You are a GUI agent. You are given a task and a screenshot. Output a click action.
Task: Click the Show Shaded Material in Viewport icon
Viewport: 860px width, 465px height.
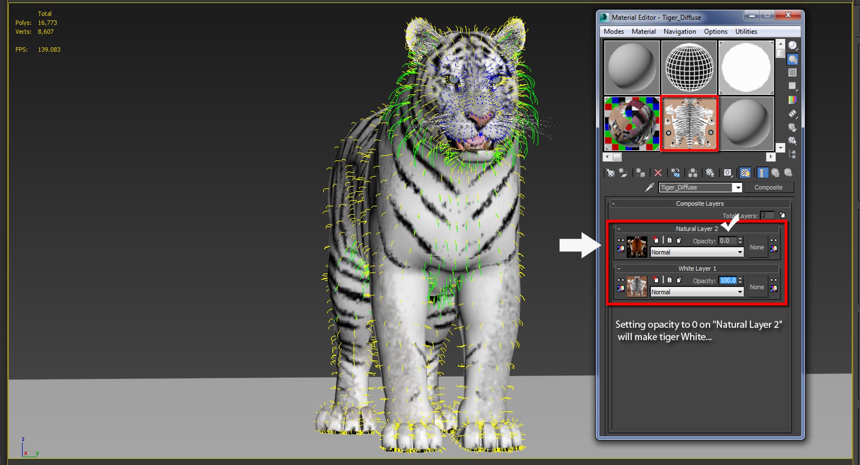click(x=745, y=172)
